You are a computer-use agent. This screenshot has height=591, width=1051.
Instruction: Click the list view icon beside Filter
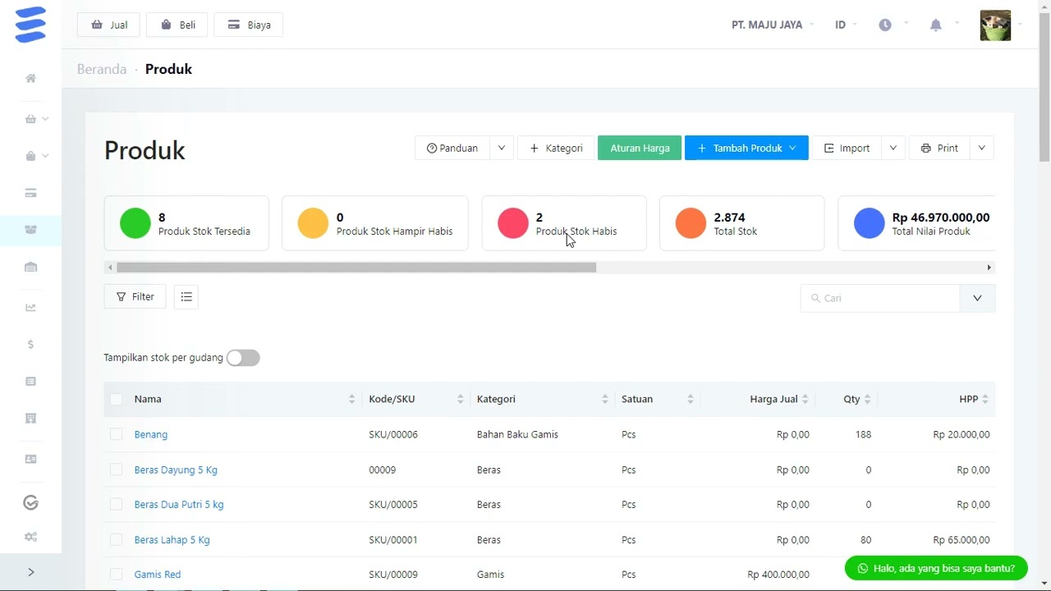point(186,297)
